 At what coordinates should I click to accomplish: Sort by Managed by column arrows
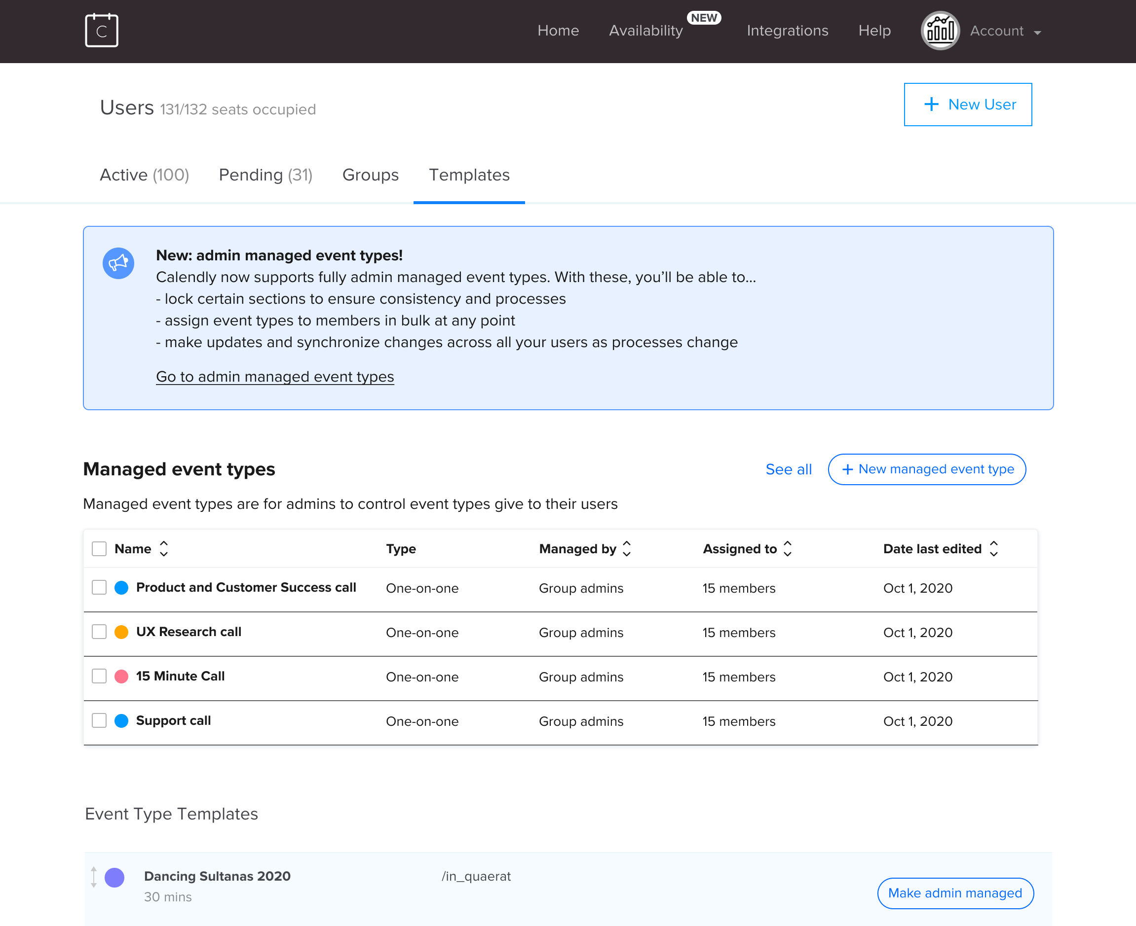627,548
